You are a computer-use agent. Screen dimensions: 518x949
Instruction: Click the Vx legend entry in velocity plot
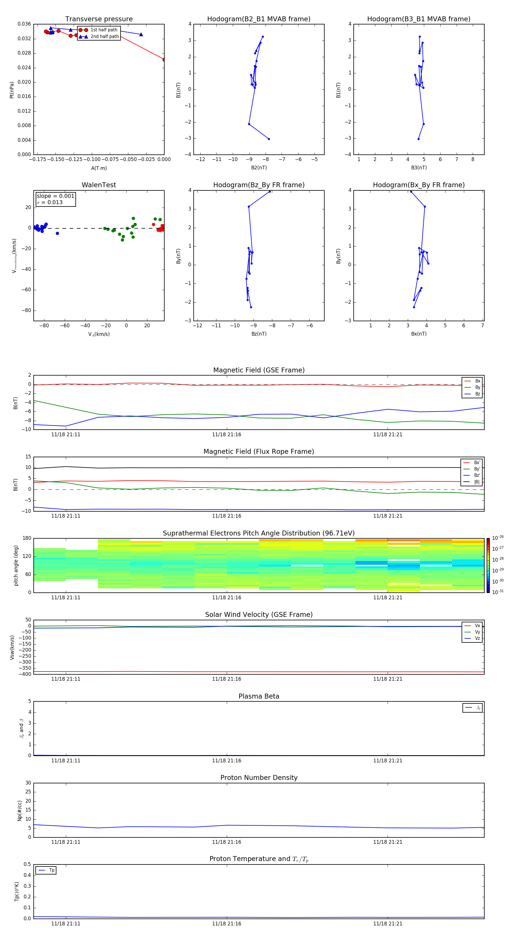click(x=472, y=625)
